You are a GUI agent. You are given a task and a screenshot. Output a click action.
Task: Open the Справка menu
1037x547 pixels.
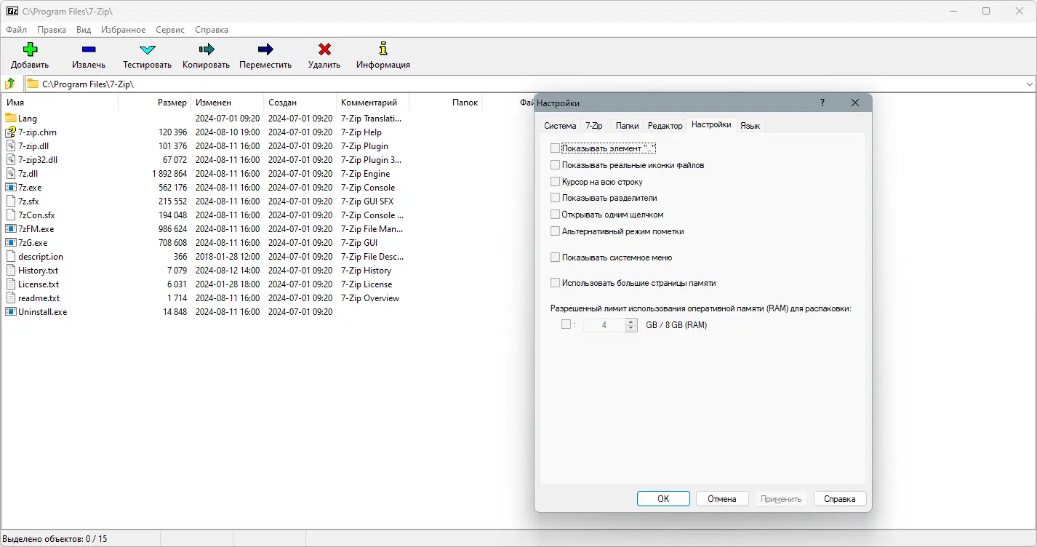[x=212, y=30]
